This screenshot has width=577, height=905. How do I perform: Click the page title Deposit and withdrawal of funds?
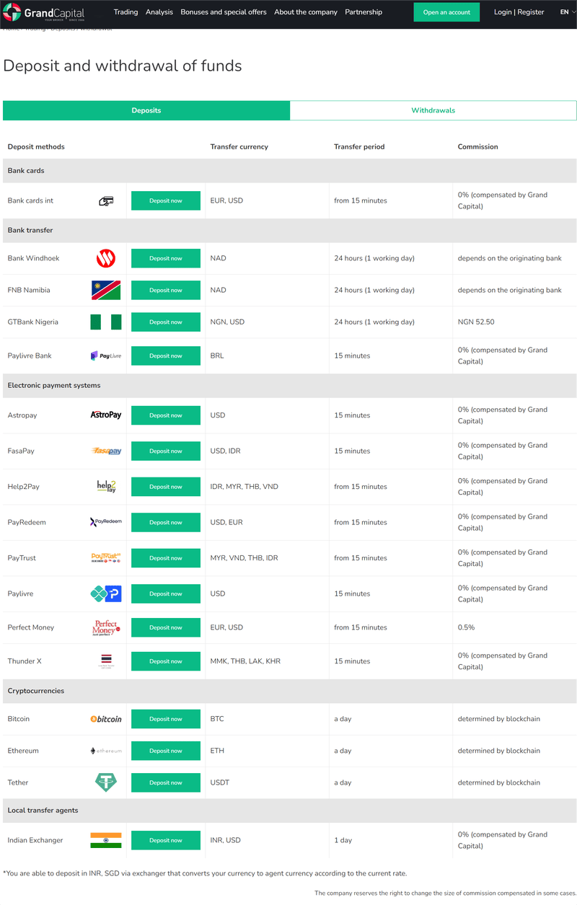pyautogui.click(x=123, y=66)
